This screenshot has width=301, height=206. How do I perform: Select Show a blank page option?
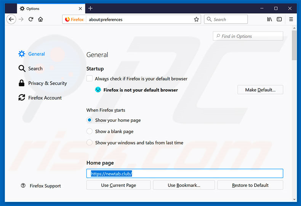90,131
